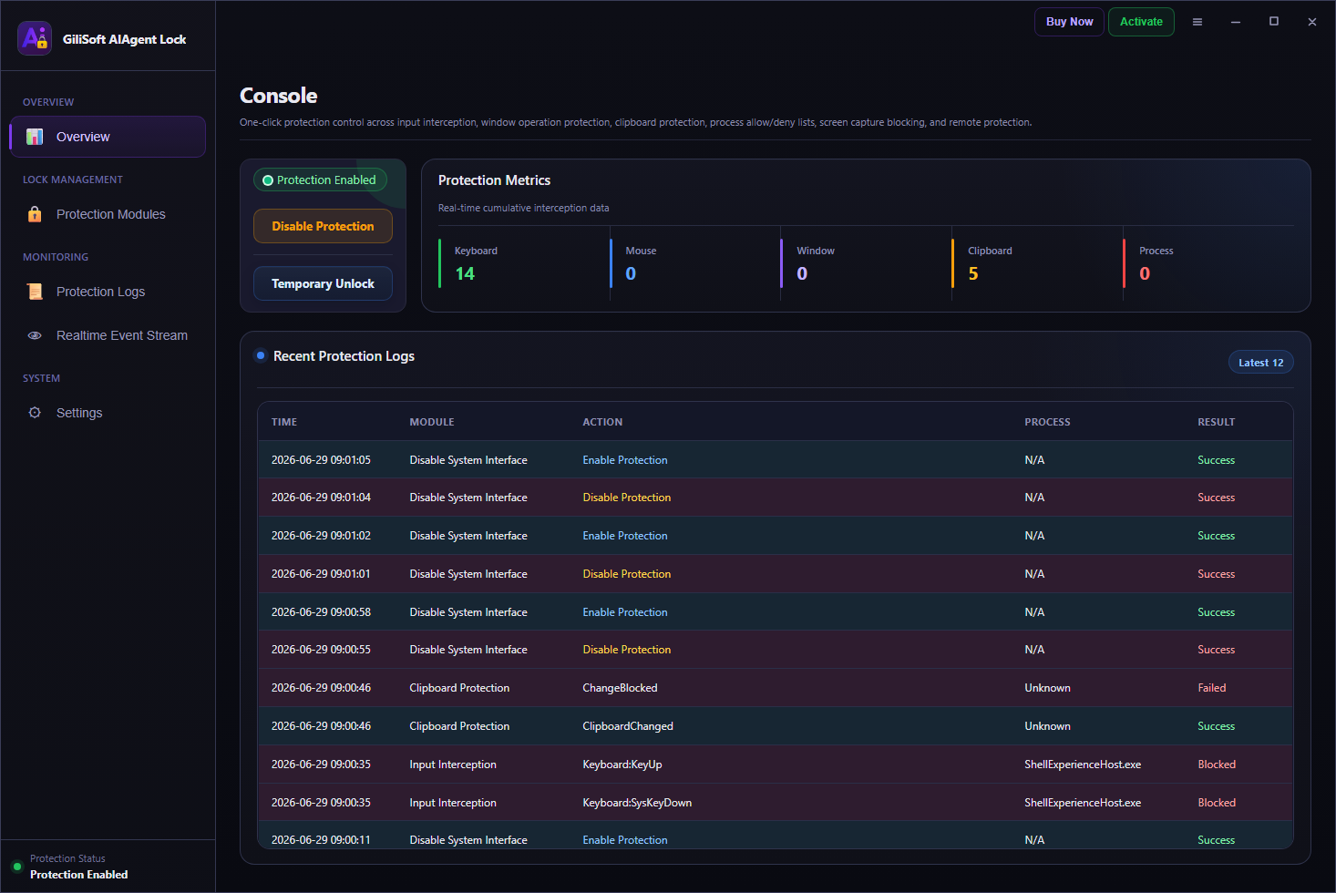Screen dimensions: 1336x893
Task: Select log row timestamp 09:00:11
Action: pos(321,840)
